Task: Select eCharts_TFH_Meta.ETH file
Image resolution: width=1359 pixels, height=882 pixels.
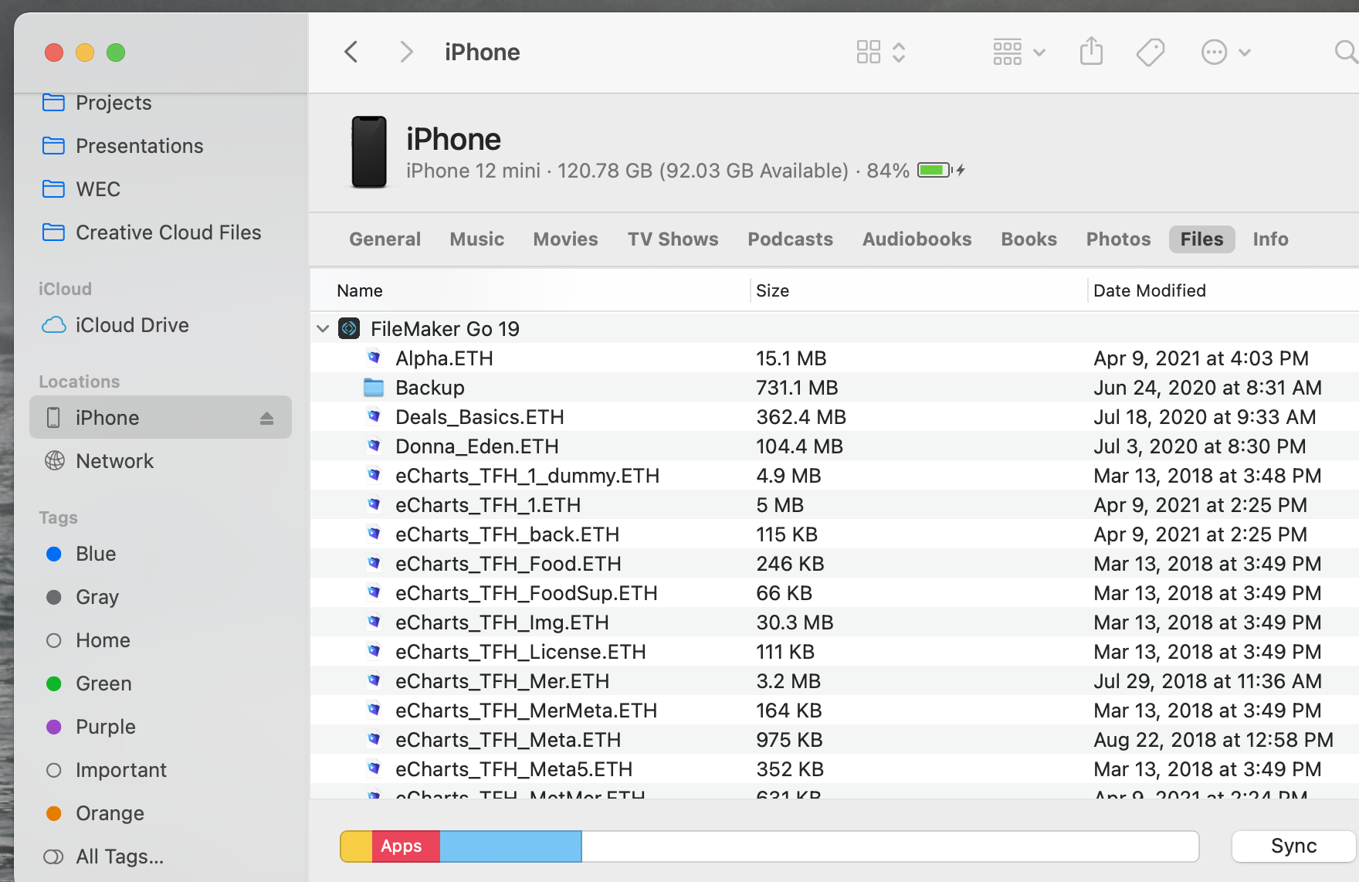Action: (834, 740)
